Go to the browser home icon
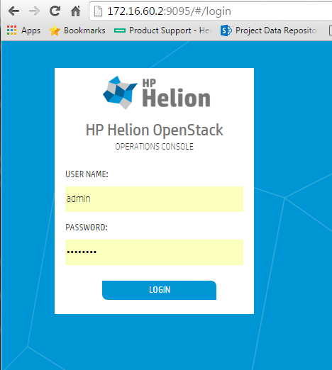 click(76, 11)
